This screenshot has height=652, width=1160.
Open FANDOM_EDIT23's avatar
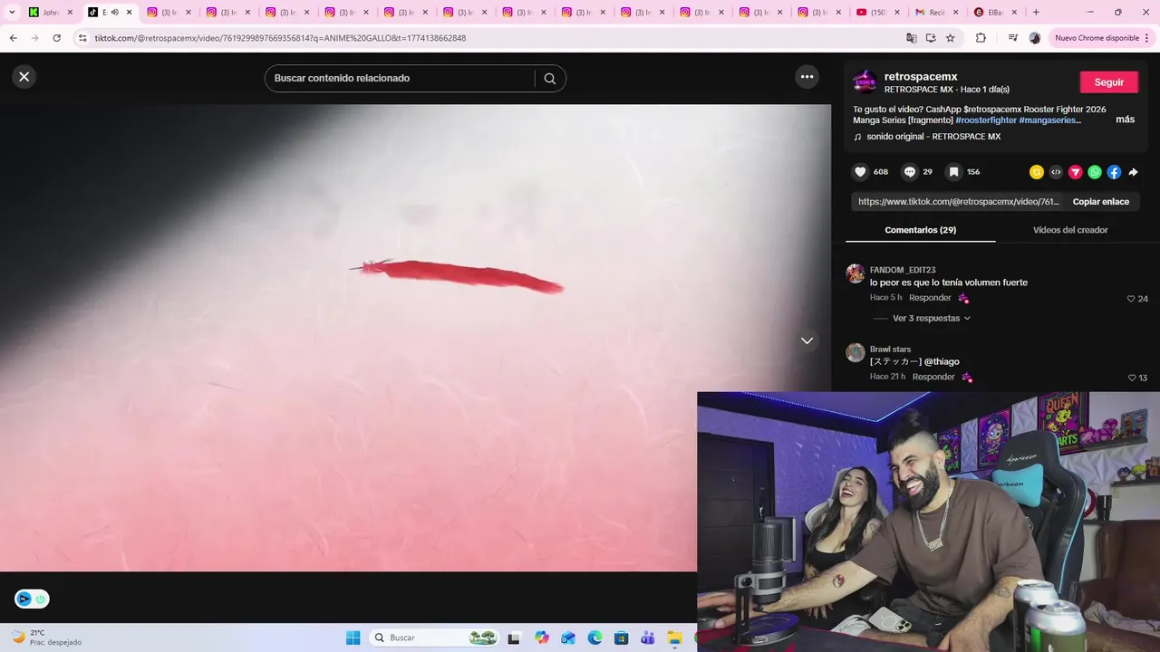pyautogui.click(x=855, y=273)
